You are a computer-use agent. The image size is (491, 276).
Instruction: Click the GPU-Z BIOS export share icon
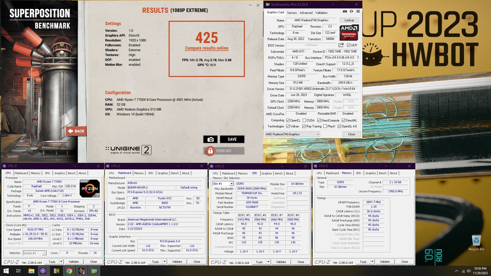pos(341,45)
